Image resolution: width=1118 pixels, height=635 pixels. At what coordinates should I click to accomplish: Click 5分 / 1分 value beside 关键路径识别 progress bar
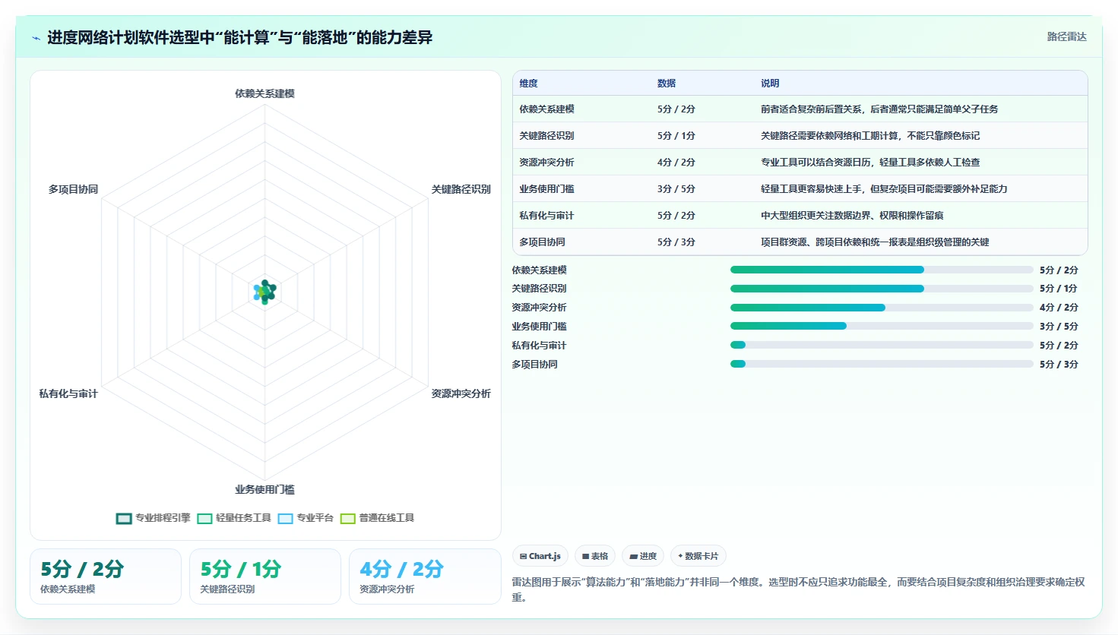click(x=1059, y=289)
